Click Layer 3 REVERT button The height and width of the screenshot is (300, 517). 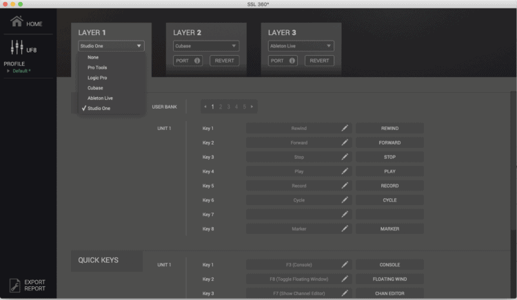click(x=319, y=61)
